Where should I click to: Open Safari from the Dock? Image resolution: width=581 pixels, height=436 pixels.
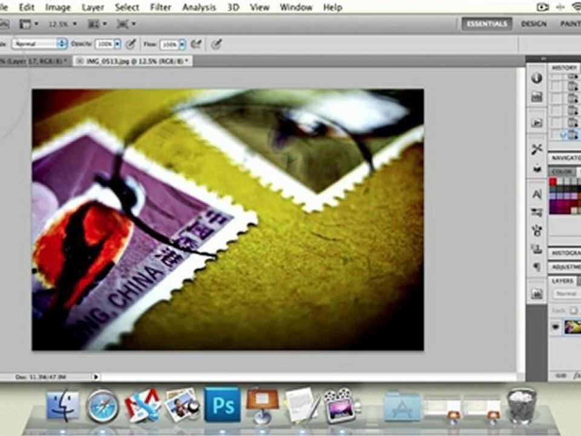click(x=102, y=406)
